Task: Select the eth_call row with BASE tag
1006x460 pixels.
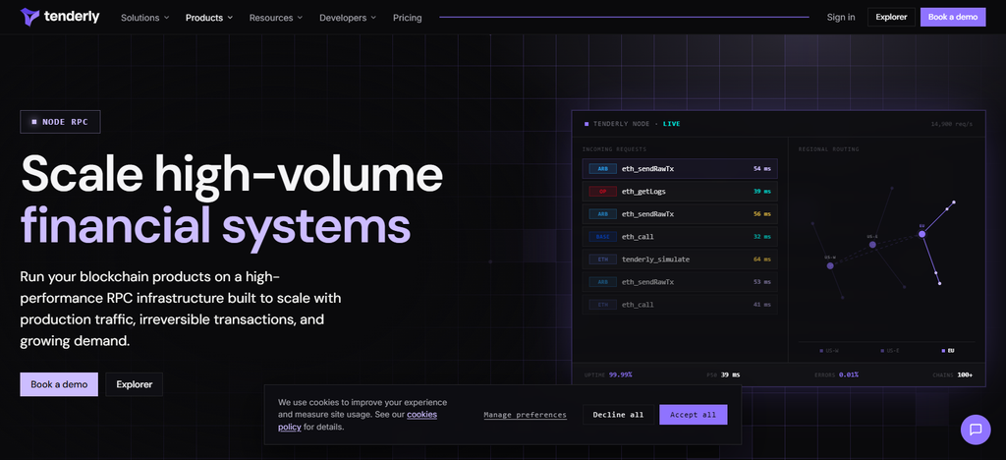Action: 680,237
